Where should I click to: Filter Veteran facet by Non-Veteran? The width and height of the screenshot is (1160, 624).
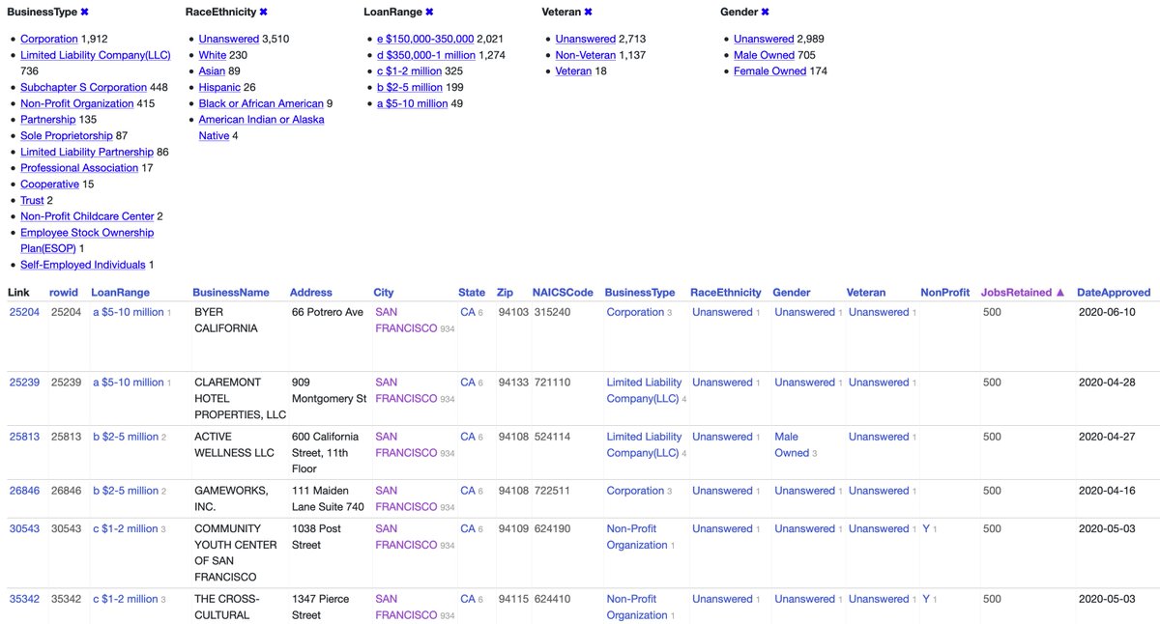586,55
